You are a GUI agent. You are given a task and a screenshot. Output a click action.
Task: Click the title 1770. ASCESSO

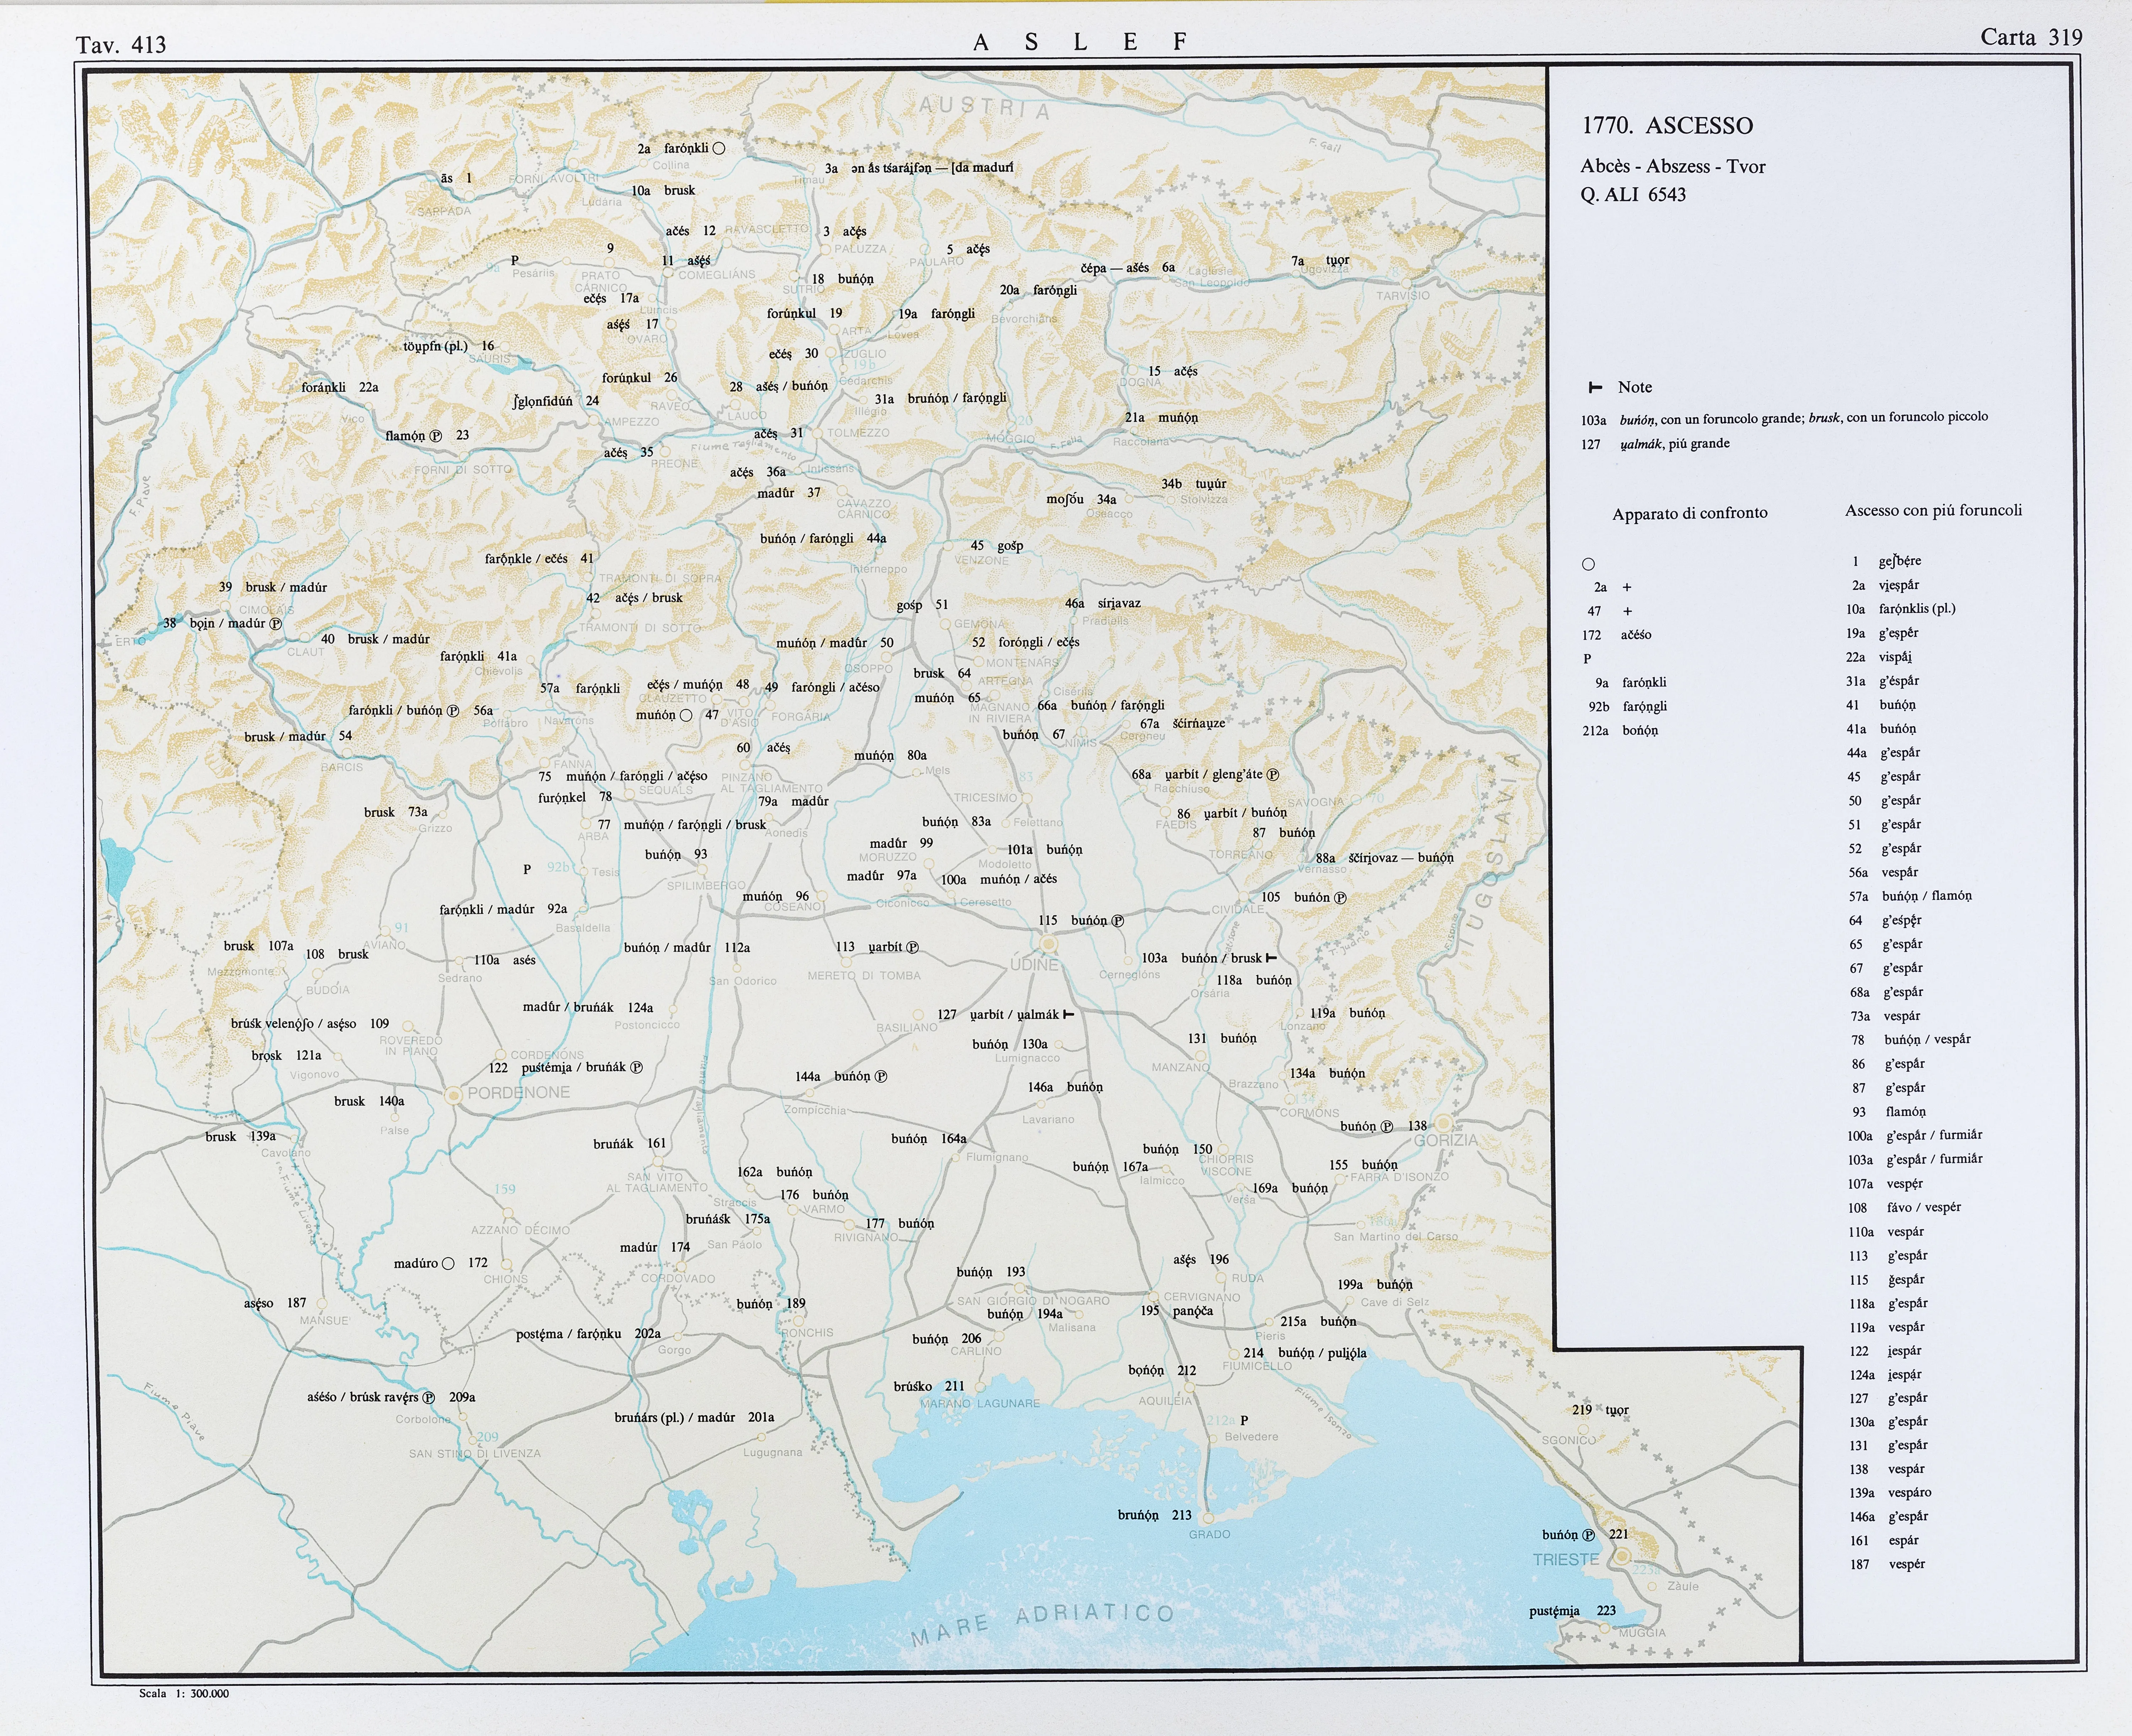pyautogui.click(x=1667, y=126)
